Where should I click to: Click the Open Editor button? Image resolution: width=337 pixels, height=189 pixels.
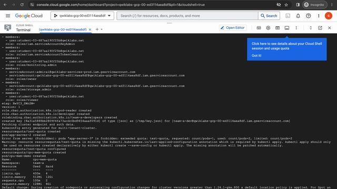(233, 28)
